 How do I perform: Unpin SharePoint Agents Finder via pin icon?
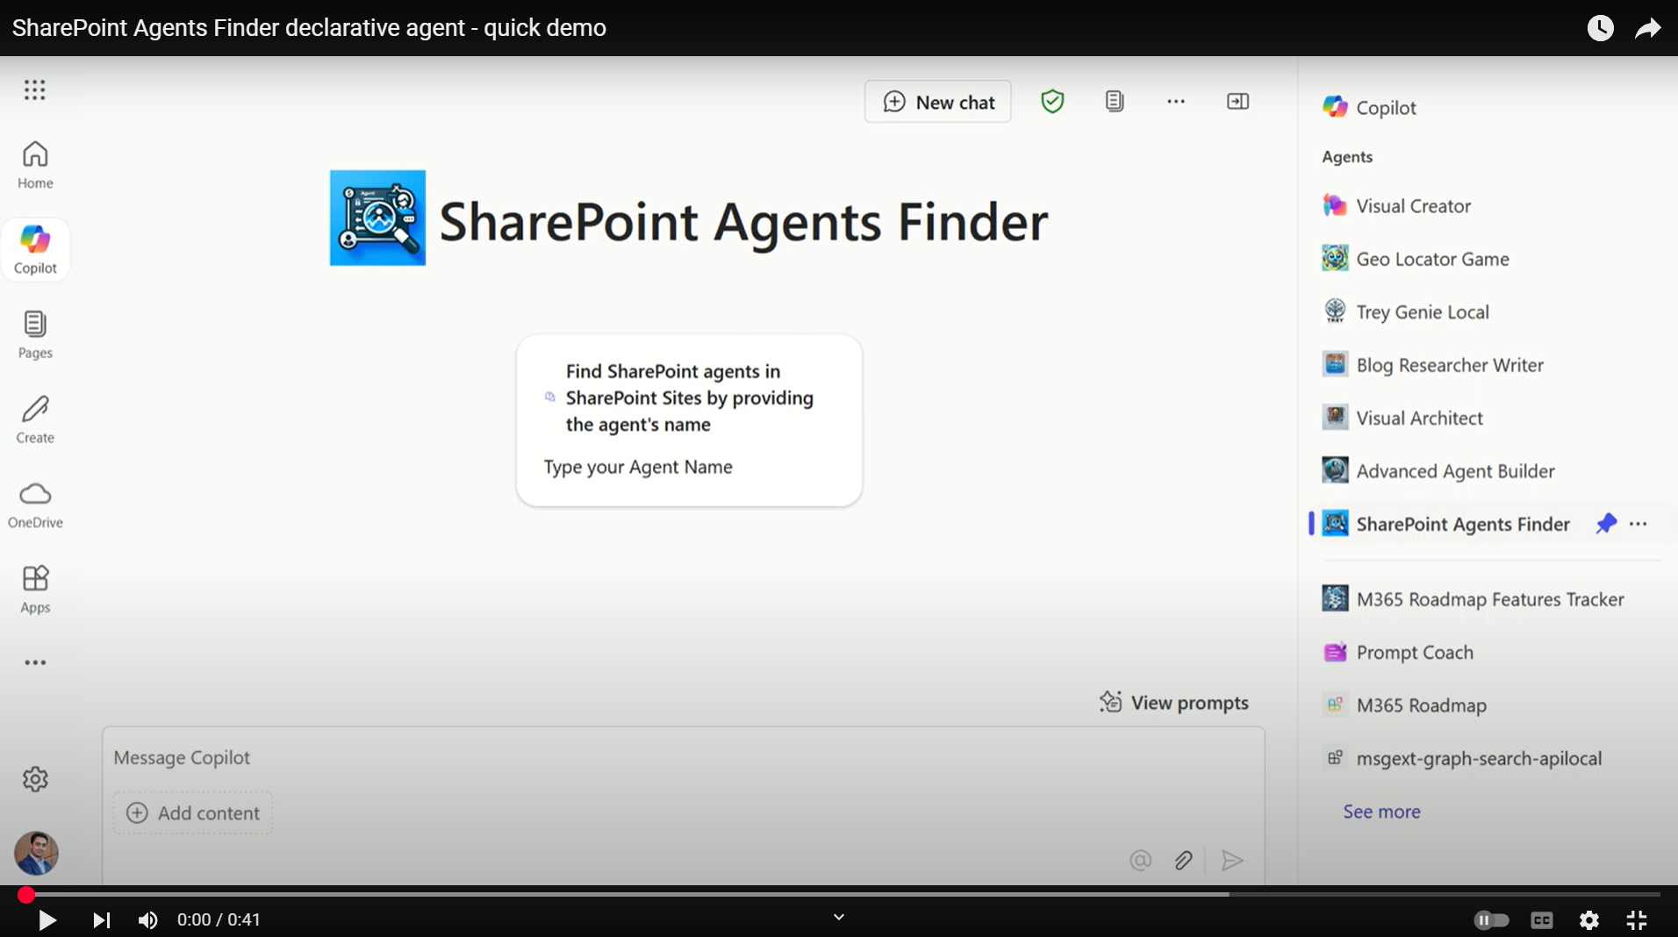(1605, 524)
